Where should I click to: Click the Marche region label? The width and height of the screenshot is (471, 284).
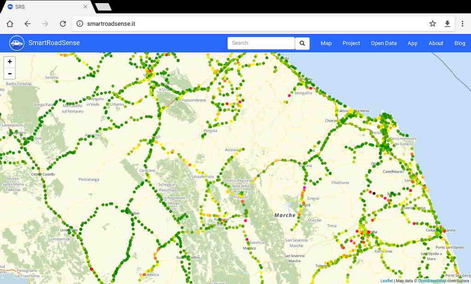[285, 216]
